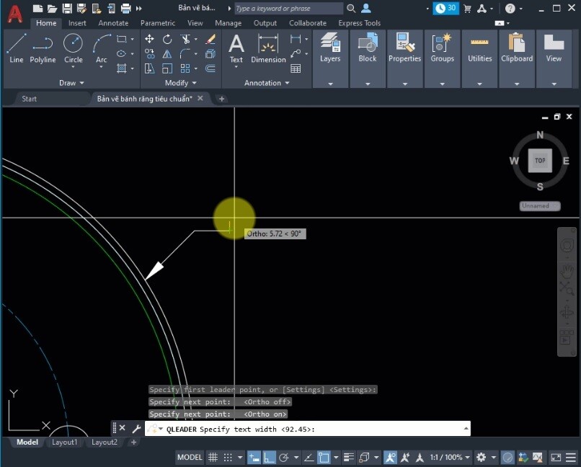Click the MODEL space button
The height and width of the screenshot is (467, 581).
190,457
